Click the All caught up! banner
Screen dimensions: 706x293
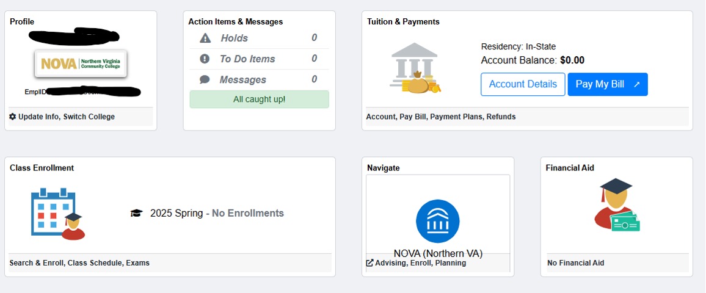260,99
